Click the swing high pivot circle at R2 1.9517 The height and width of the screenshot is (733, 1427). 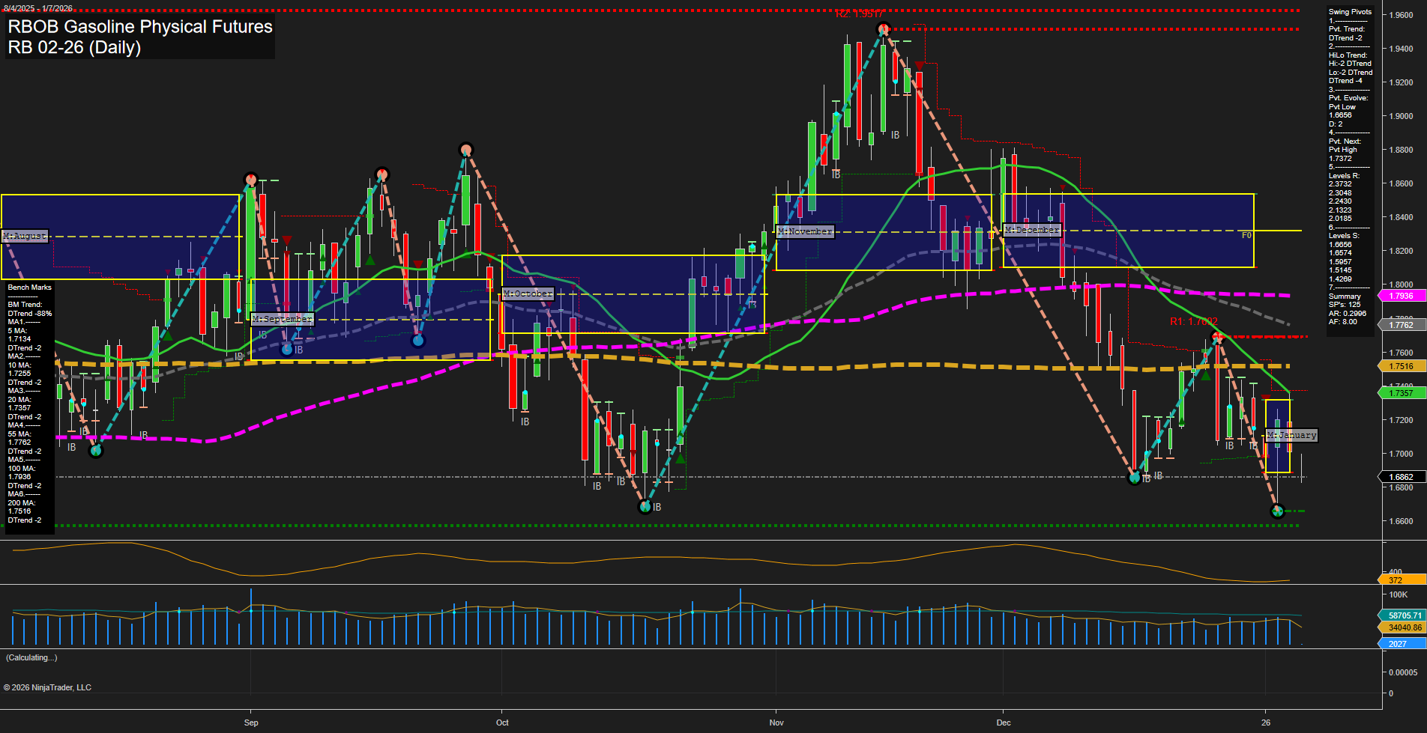(883, 28)
